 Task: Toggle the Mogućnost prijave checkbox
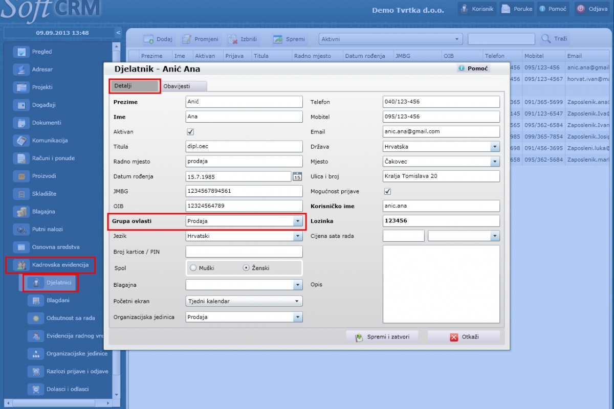click(x=387, y=191)
